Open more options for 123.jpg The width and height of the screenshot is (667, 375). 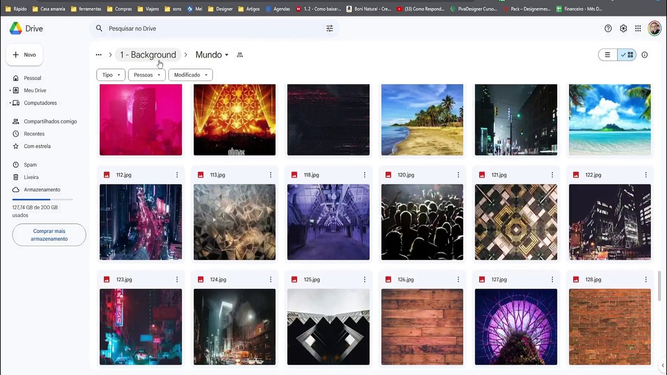(177, 280)
